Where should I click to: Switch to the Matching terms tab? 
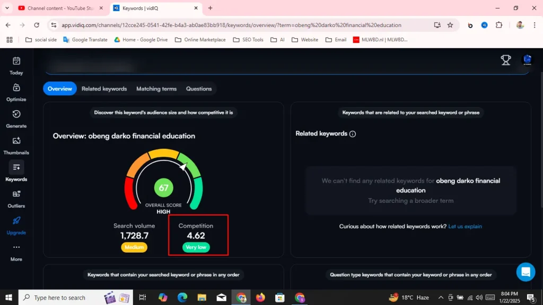point(156,88)
